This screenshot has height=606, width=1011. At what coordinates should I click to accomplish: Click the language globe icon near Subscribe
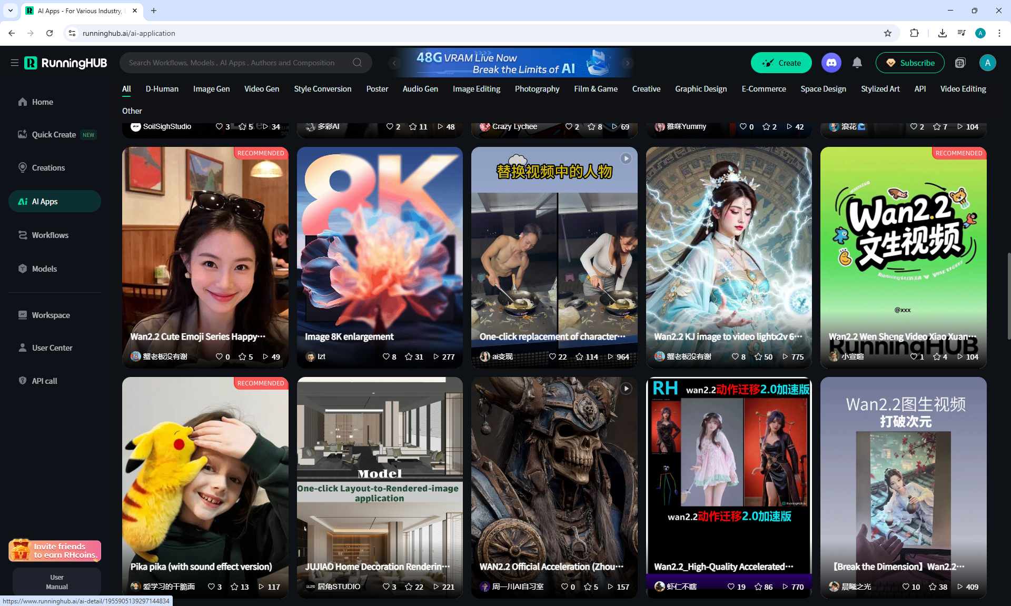point(960,63)
